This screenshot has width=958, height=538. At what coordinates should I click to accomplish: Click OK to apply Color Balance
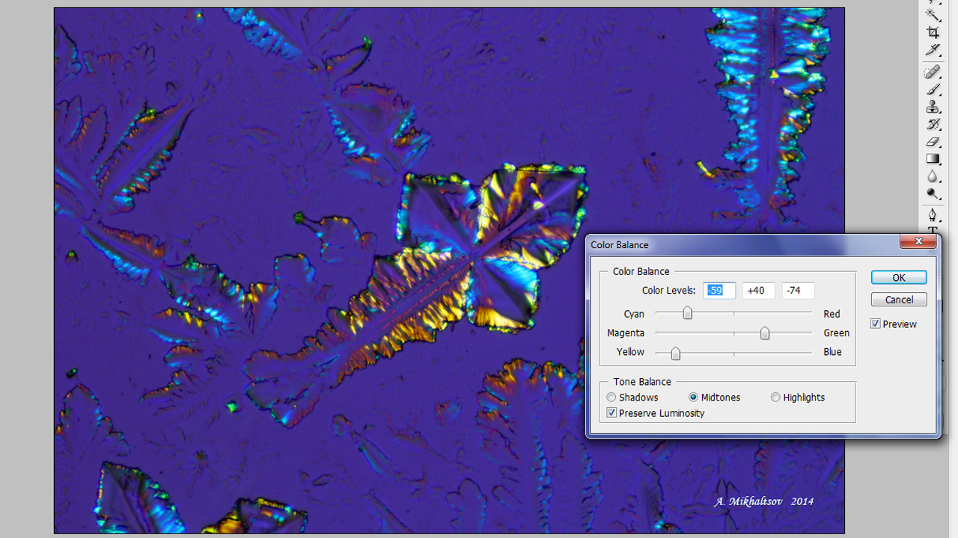click(899, 277)
